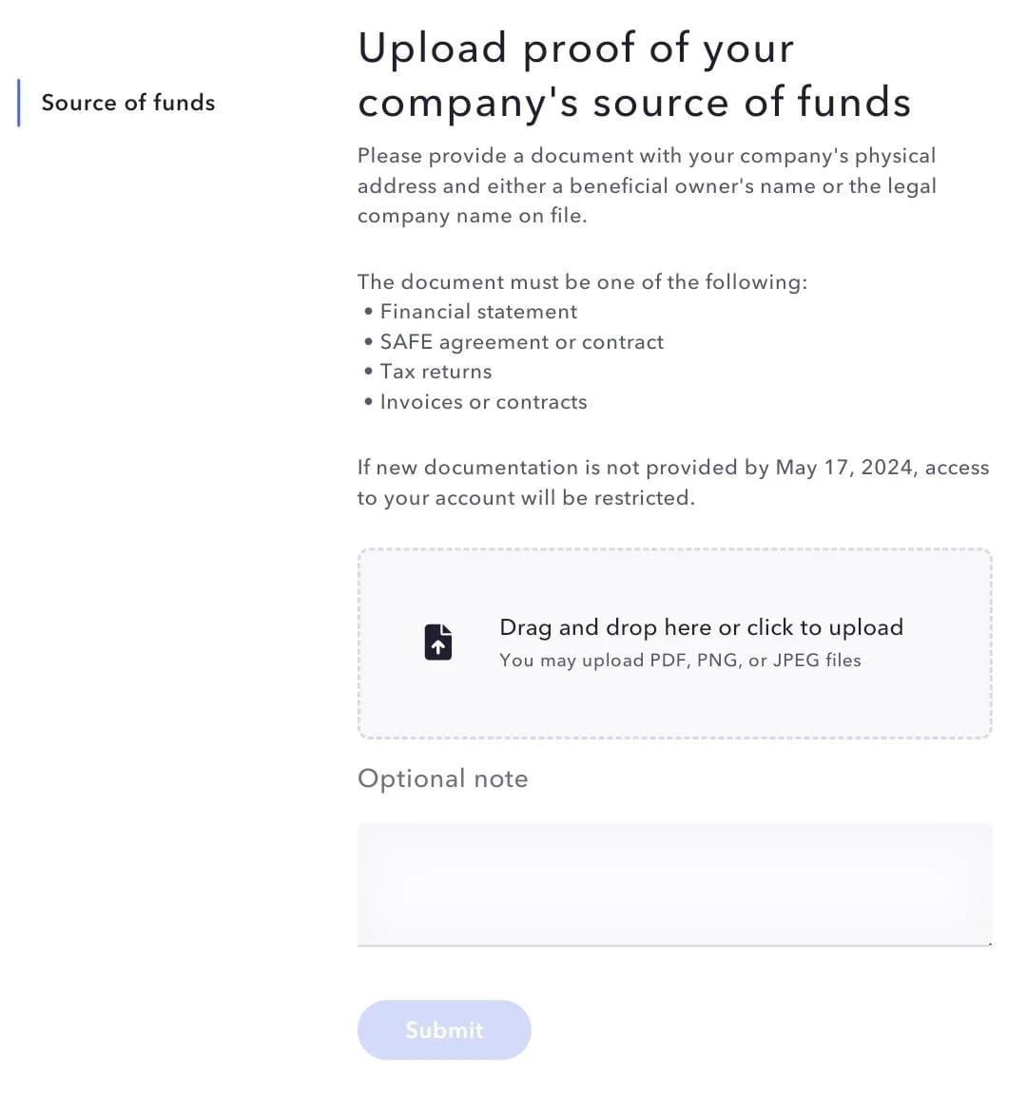This screenshot has width=1027, height=1113.
Task: Click the 'You may upload PDF, PNG, or JPEG files' hint
Action: (681, 661)
